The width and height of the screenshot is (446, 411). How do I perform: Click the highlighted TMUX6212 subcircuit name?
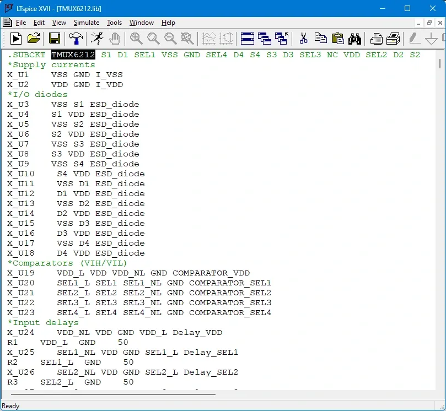pyautogui.click(x=73, y=55)
